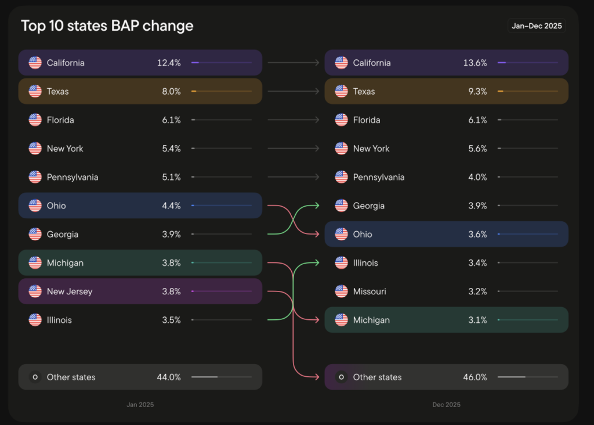
Task: Click the Other states 46.0% row
Action: 446,377
